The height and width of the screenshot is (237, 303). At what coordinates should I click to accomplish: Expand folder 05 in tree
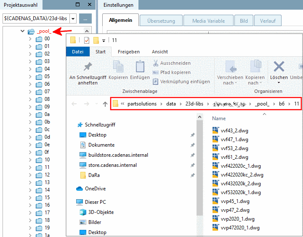(x=30, y=76)
